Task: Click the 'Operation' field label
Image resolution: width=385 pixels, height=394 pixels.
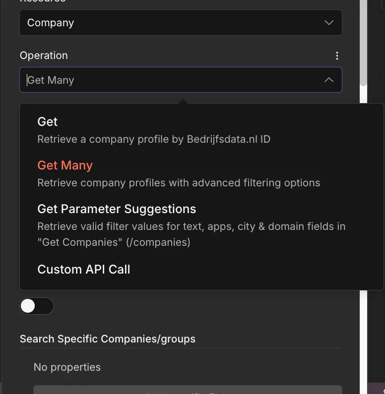Action: pos(44,56)
